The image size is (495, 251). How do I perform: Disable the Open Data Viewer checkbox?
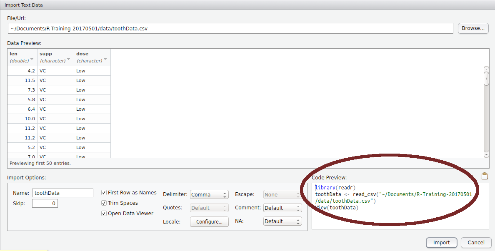[x=104, y=214]
